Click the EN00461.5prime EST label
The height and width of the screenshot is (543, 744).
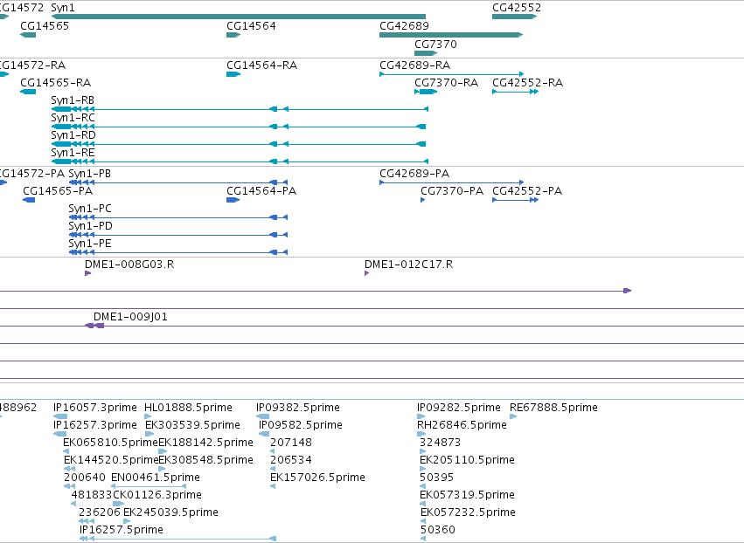pos(156,478)
